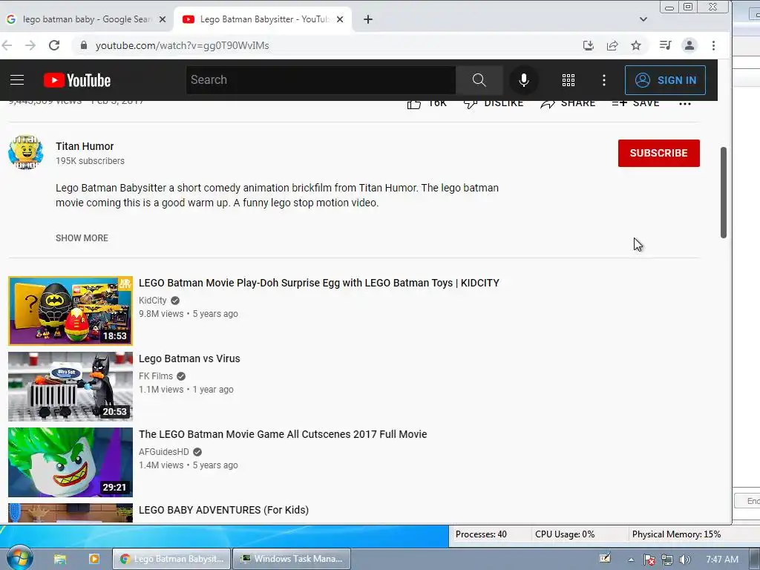
Task: Click the YouTube search input field
Action: [x=321, y=80]
